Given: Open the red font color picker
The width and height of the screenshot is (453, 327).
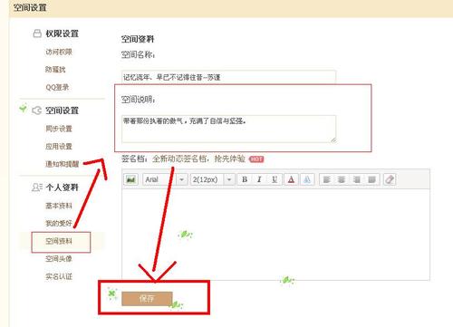Looking at the screenshot, I should coord(291,179).
